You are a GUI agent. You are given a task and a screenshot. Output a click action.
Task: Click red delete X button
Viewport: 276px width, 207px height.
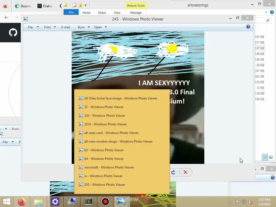pos(185,172)
